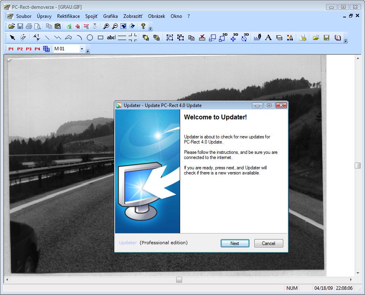The image size is (365, 295).
Task: Click the copy documents icon in top toolbar
Action: click(49, 26)
